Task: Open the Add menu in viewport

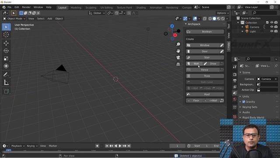Action: coord(49,18)
